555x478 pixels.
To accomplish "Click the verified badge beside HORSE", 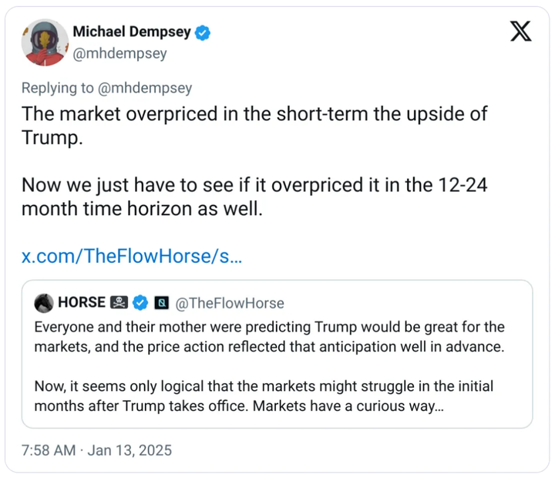I will coord(140,302).
